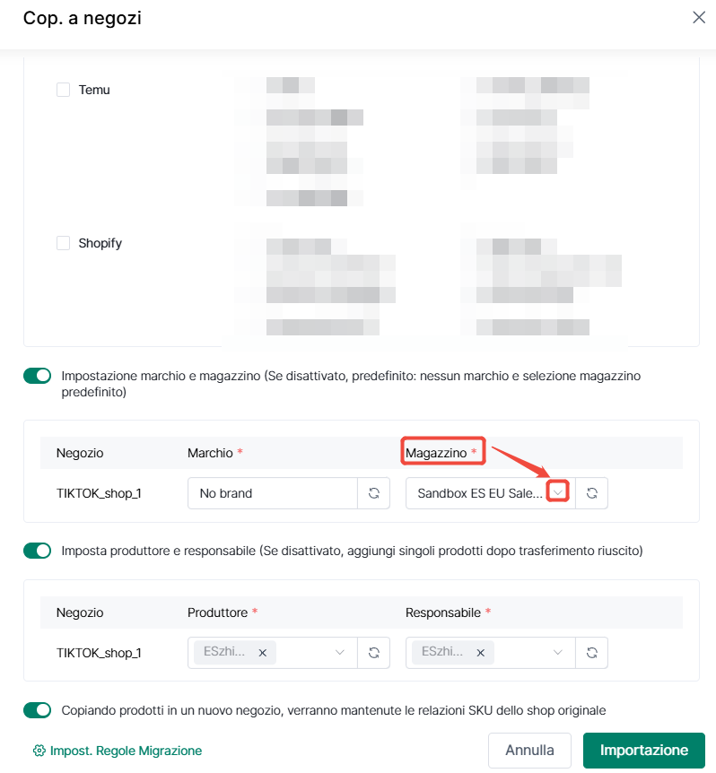Viewport: 716px width, 773px height.
Task: Click the Importazione button
Action: 644,751
